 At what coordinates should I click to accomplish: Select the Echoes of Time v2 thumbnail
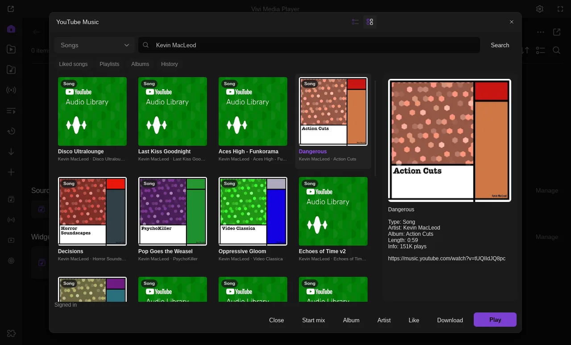[333, 211]
